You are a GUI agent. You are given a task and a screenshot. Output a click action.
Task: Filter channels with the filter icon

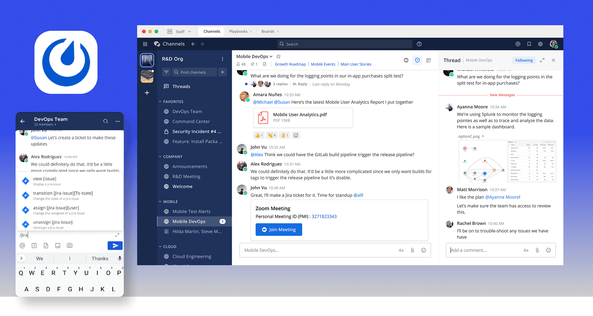tap(166, 72)
